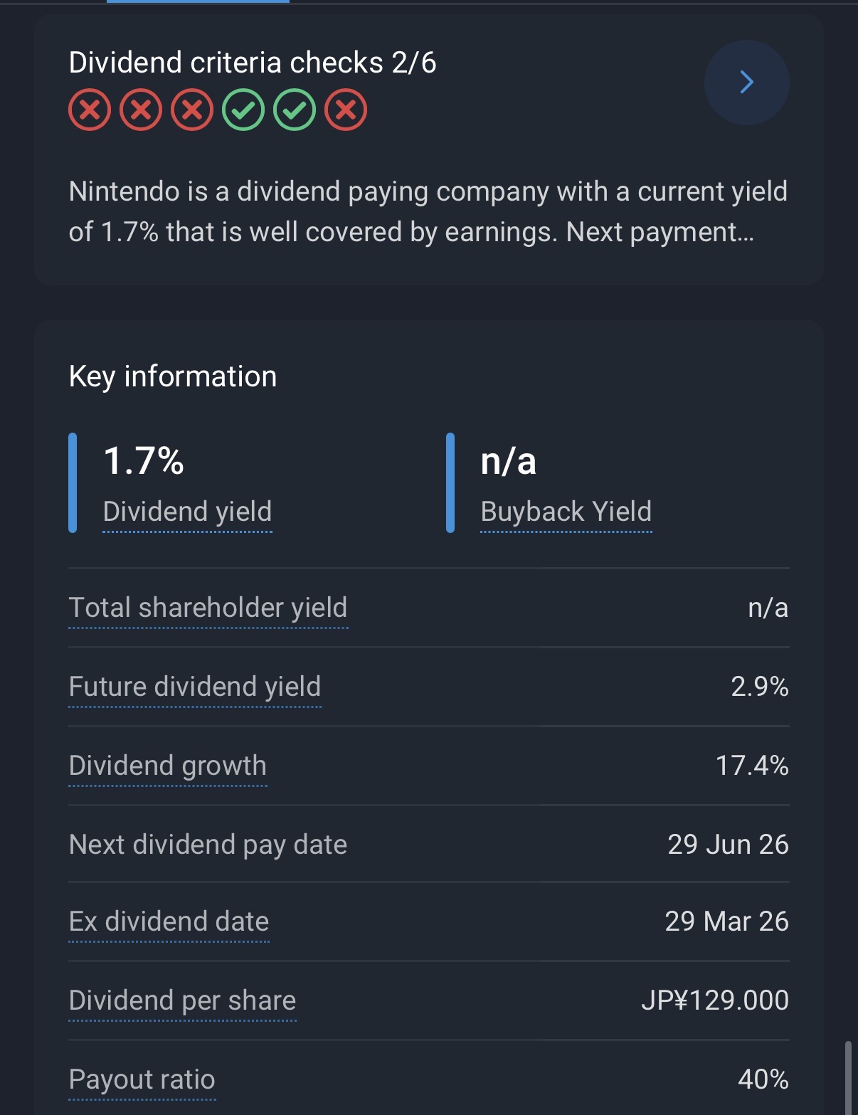Viewport: 858px width, 1115px height.
Task: Tap the Total shareholder yield label
Action: (208, 608)
